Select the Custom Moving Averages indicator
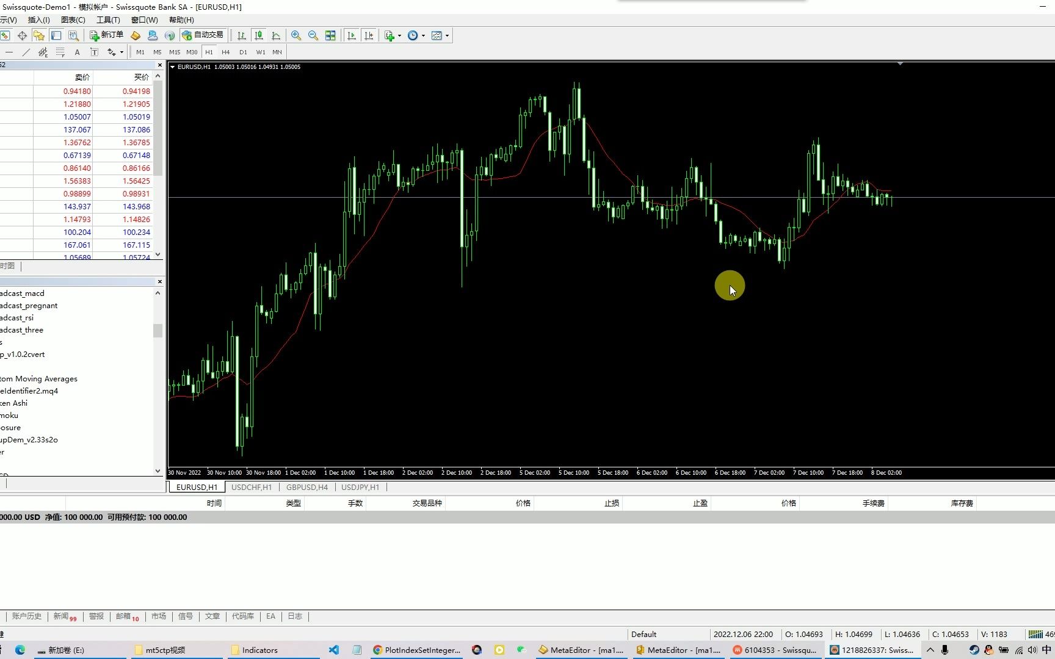 point(39,378)
